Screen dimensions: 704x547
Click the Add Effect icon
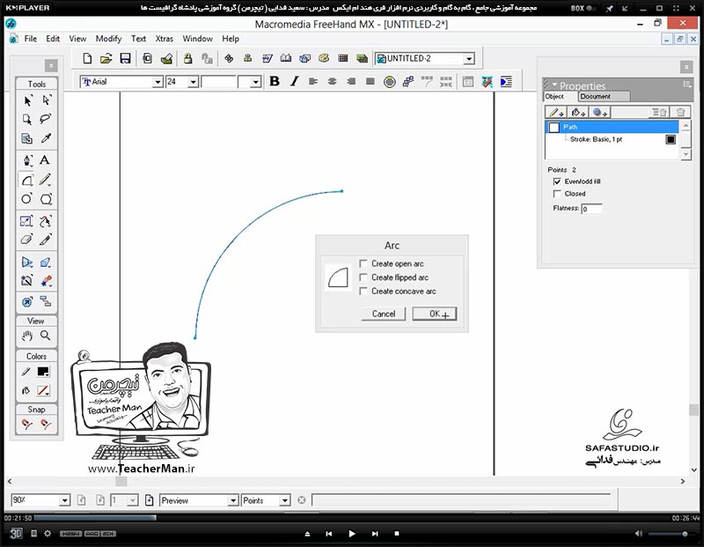click(600, 113)
